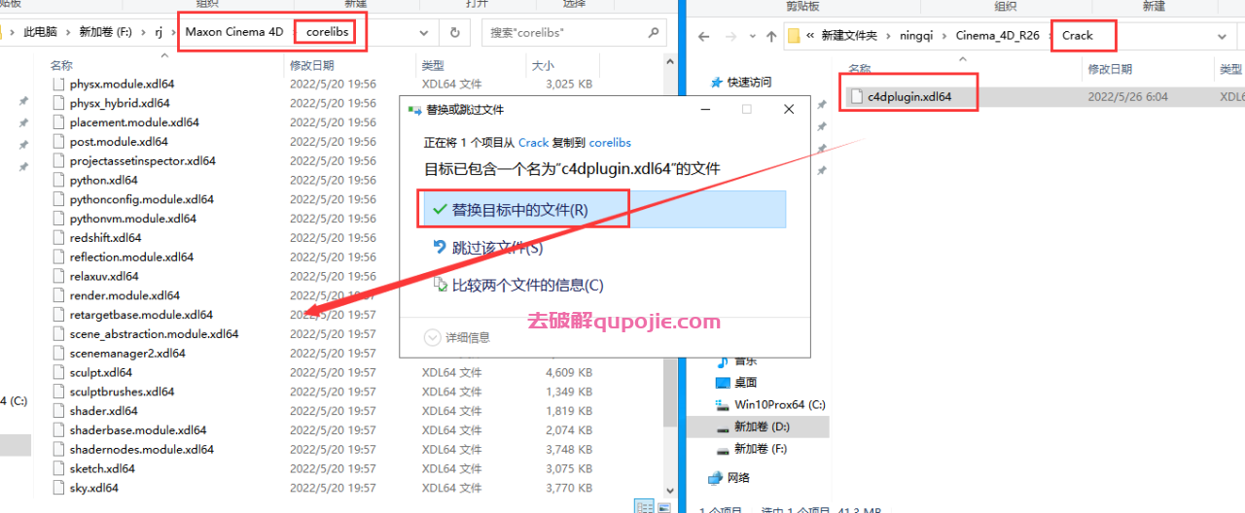Sort corelibs files by 名称 column
The width and height of the screenshot is (1245, 513).
[x=61, y=66]
